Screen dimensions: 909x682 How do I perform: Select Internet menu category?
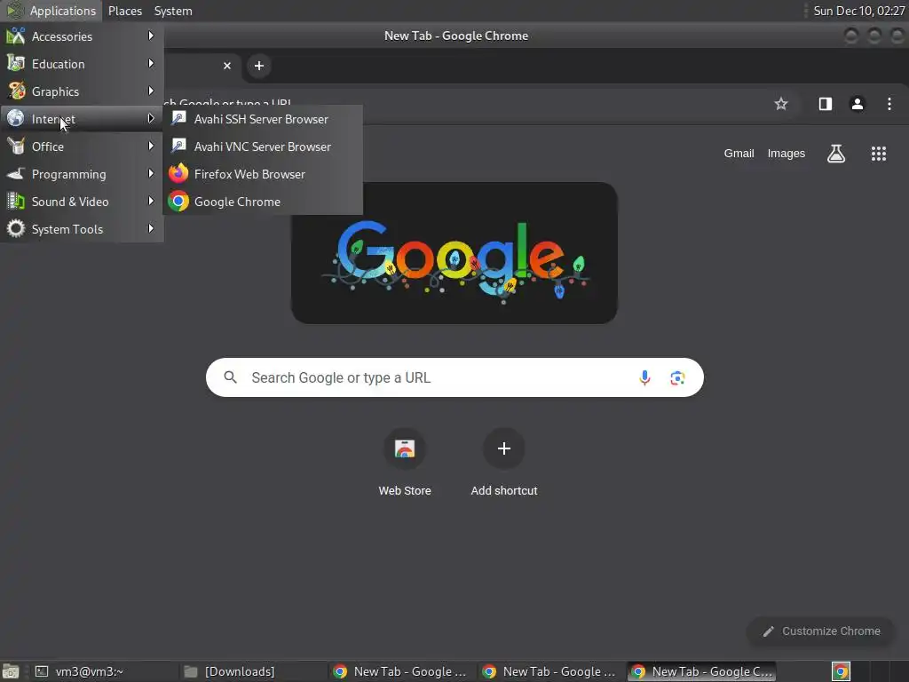coord(82,119)
